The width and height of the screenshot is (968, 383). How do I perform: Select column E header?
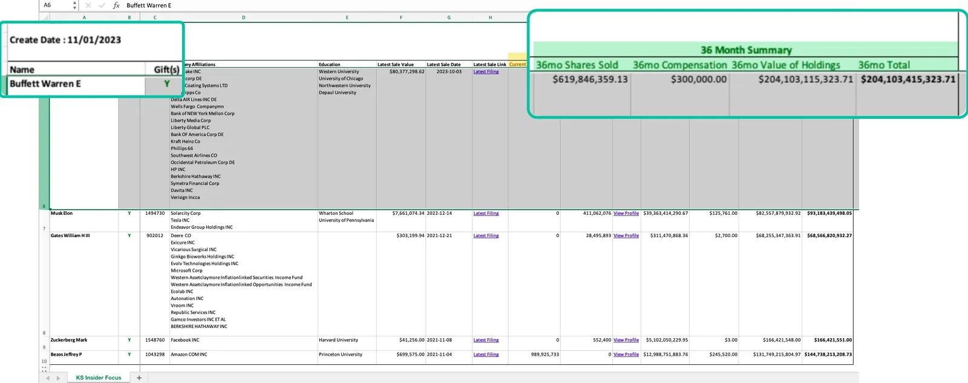coord(347,18)
